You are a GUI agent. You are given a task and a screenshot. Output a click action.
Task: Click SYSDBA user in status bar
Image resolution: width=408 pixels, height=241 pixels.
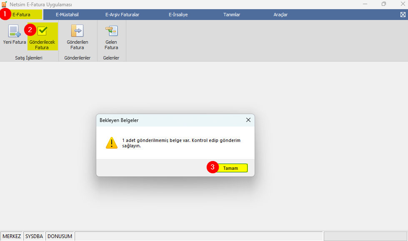coord(34,236)
